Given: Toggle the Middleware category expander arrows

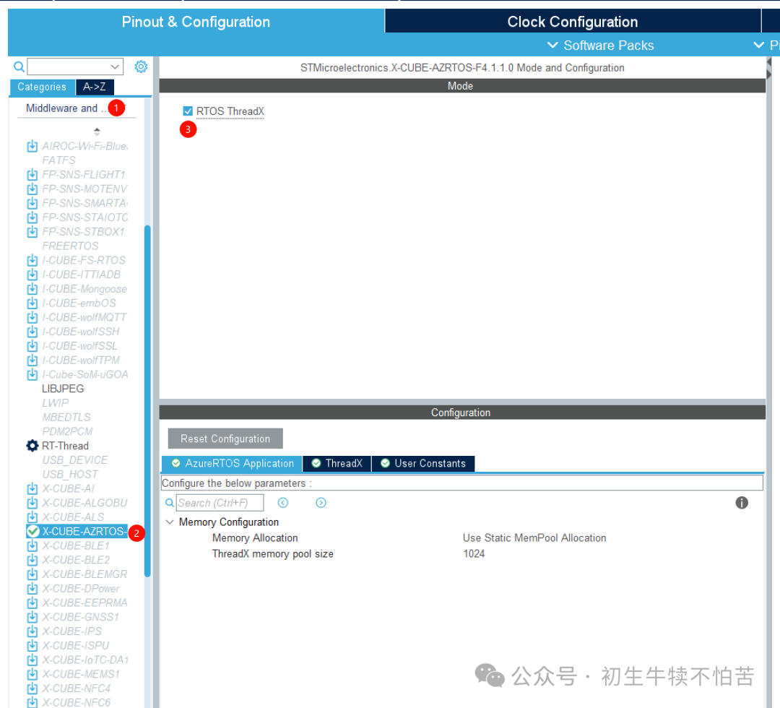Looking at the screenshot, I should coord(97,131).
